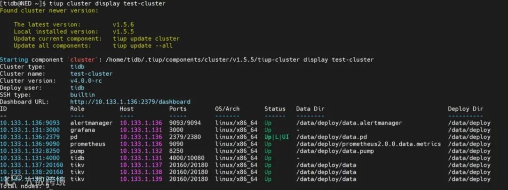Click the data dir /data/deploy/data.alertmanager
This screenshot has width=508, height=190.
[x=349, y=123]
